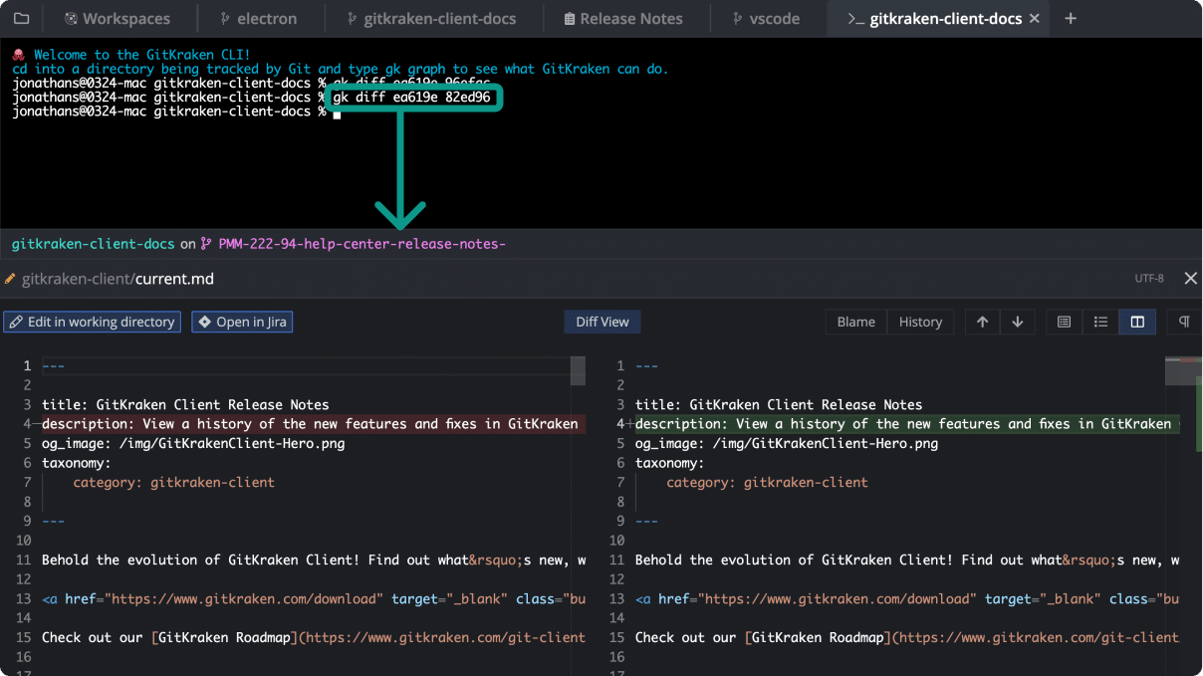1203x676 pixels.
Task: Click left pane GitKraken Roadmap line
Action: tap(314, 637)
